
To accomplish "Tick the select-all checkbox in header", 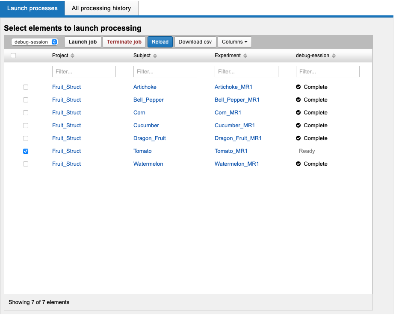I will (x=13, y=56).
